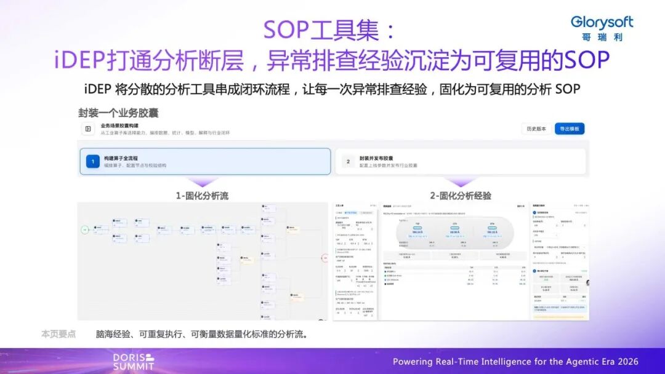Click the summary line starting 脑海经验
The image size is (665, 374).
[202, 334]
